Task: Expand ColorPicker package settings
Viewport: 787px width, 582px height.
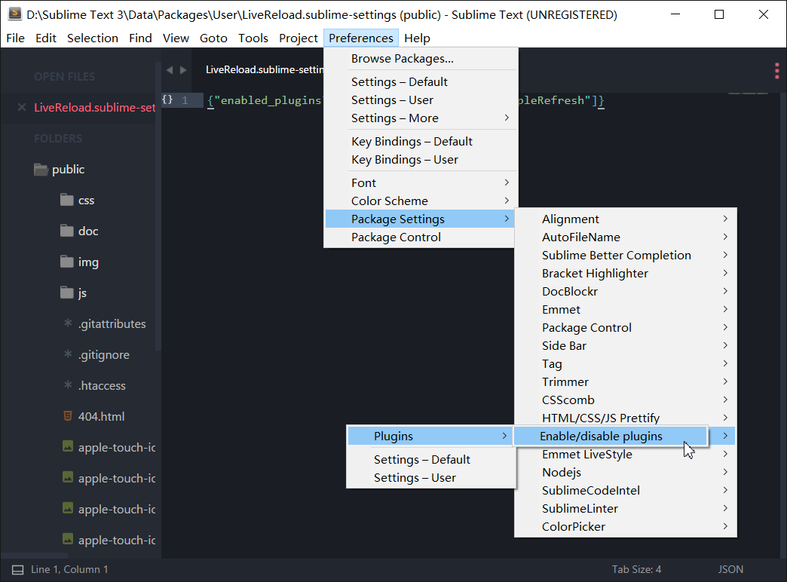Action: pyautogui.click(x=626, y=526)
